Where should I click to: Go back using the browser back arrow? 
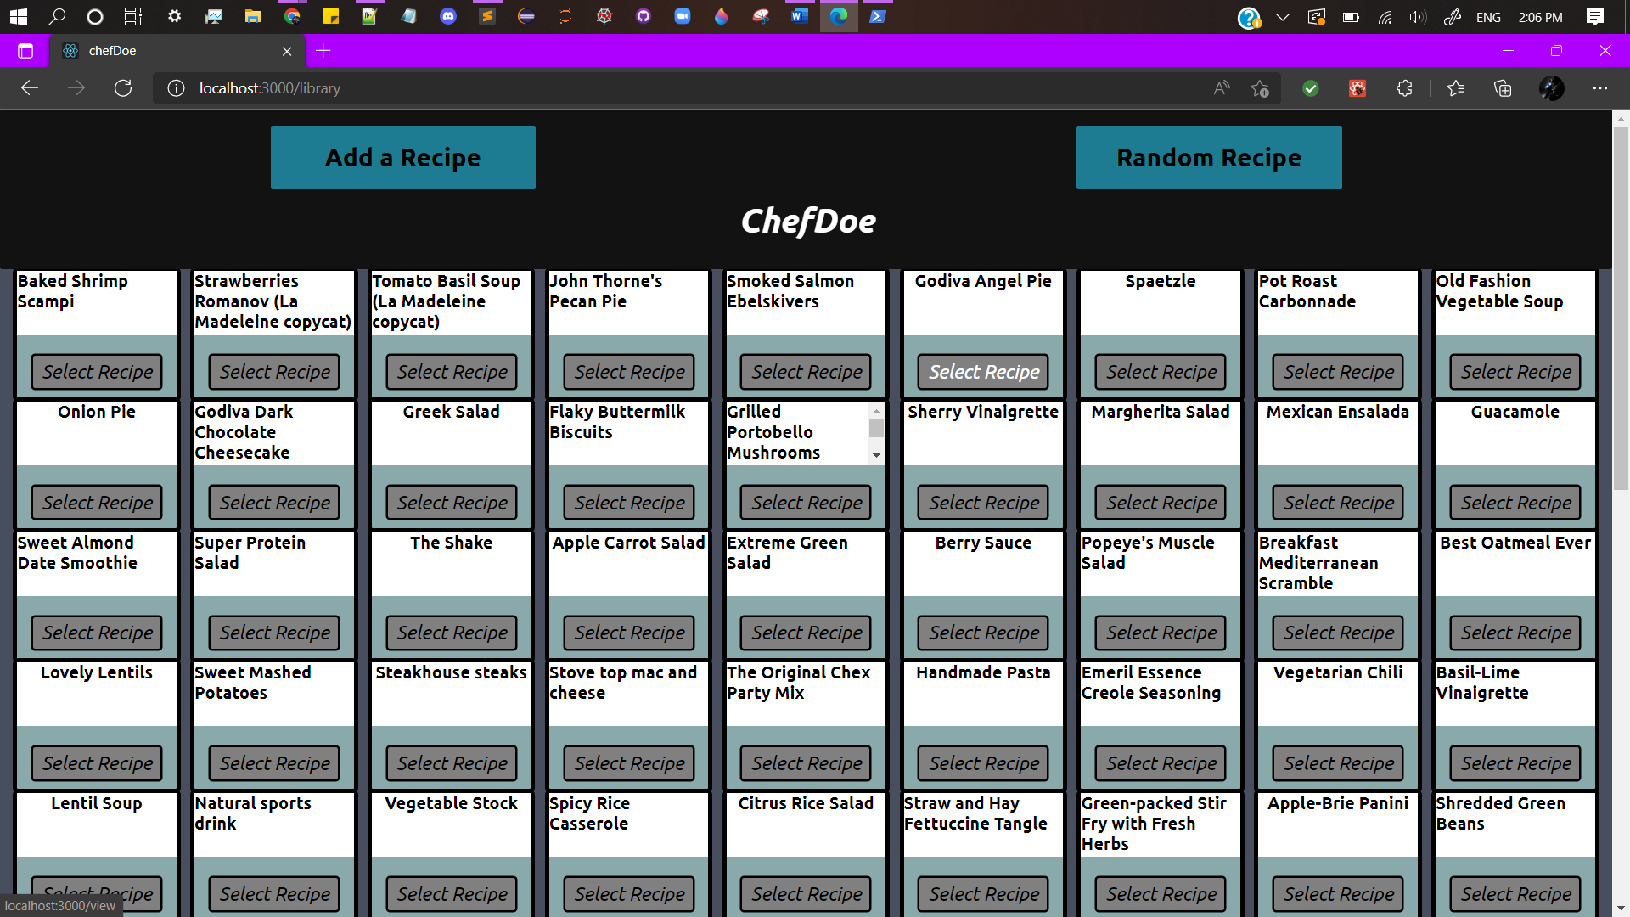click(x=30, y=88)
